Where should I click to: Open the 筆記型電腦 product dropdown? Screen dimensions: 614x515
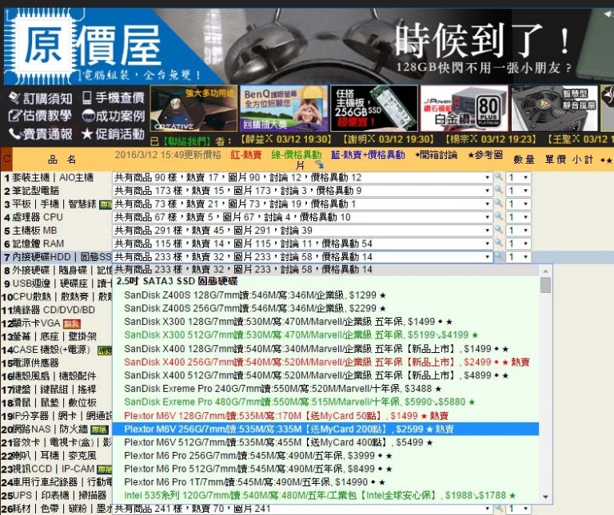coord(302,191)
